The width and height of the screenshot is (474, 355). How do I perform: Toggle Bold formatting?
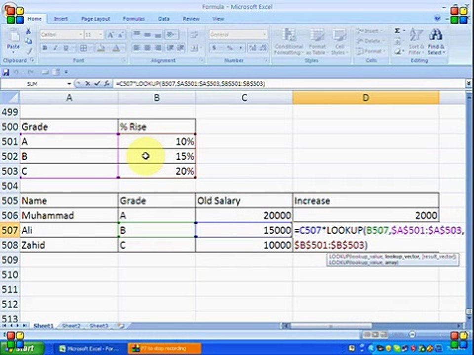tap(45, 48)
